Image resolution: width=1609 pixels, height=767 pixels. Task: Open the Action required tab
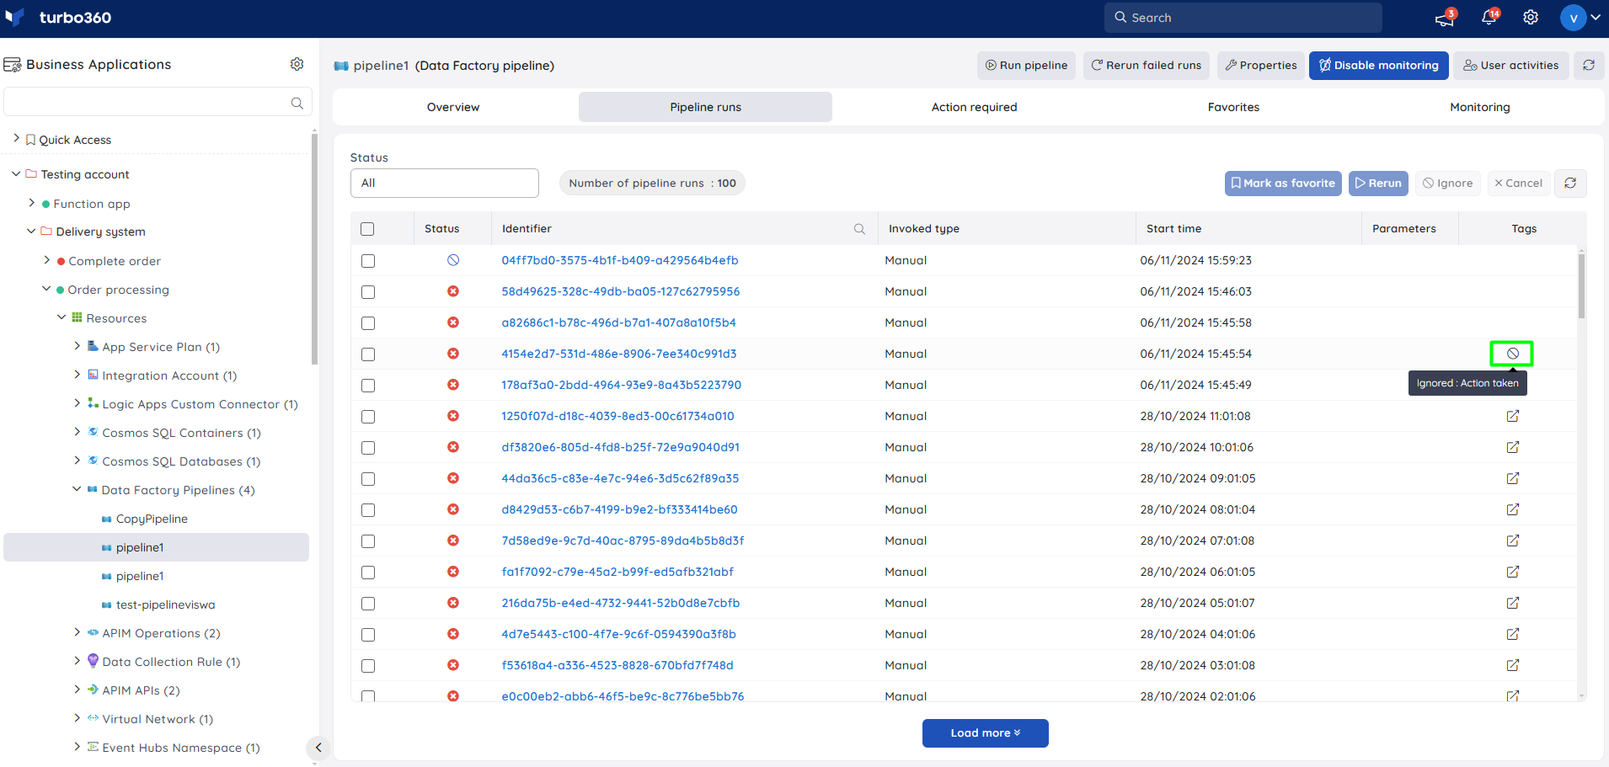point(974,107)
